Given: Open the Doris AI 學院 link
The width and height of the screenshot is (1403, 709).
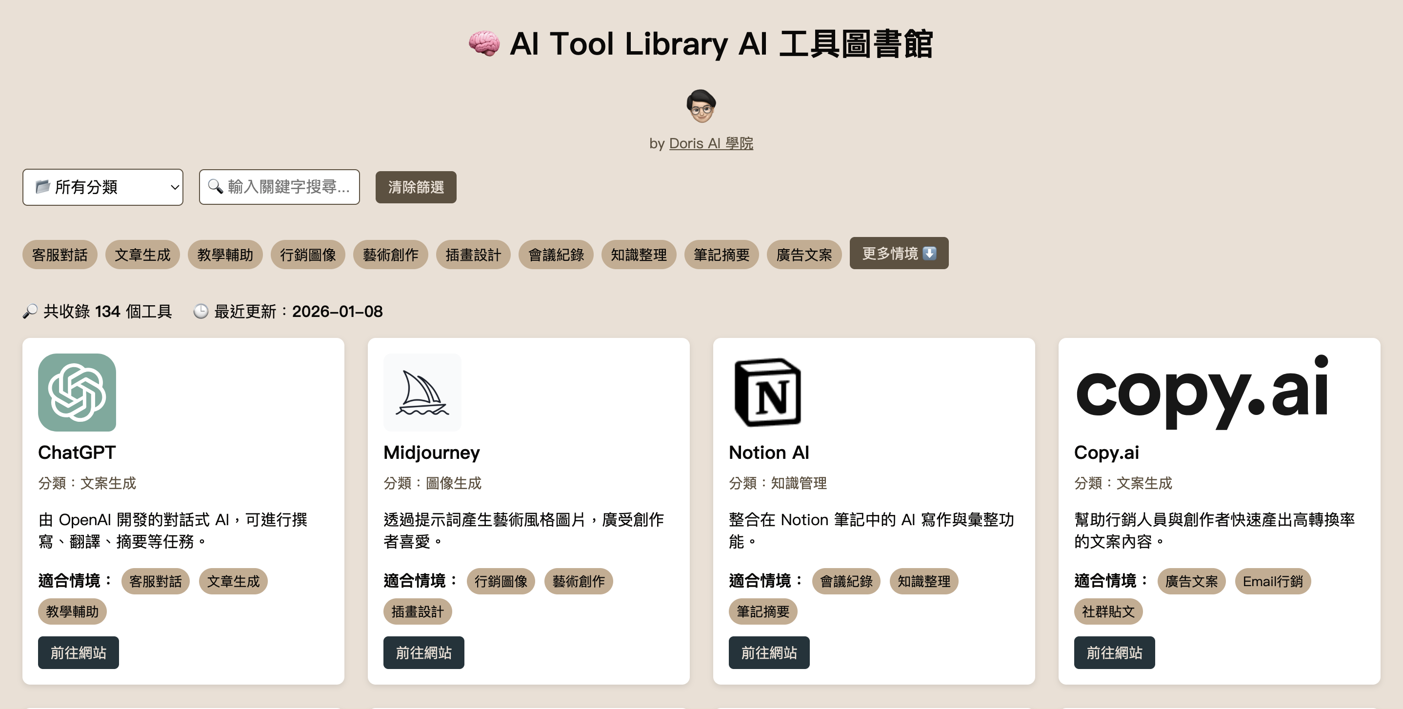Looking at the screenshot, I should tap(711, 143).
